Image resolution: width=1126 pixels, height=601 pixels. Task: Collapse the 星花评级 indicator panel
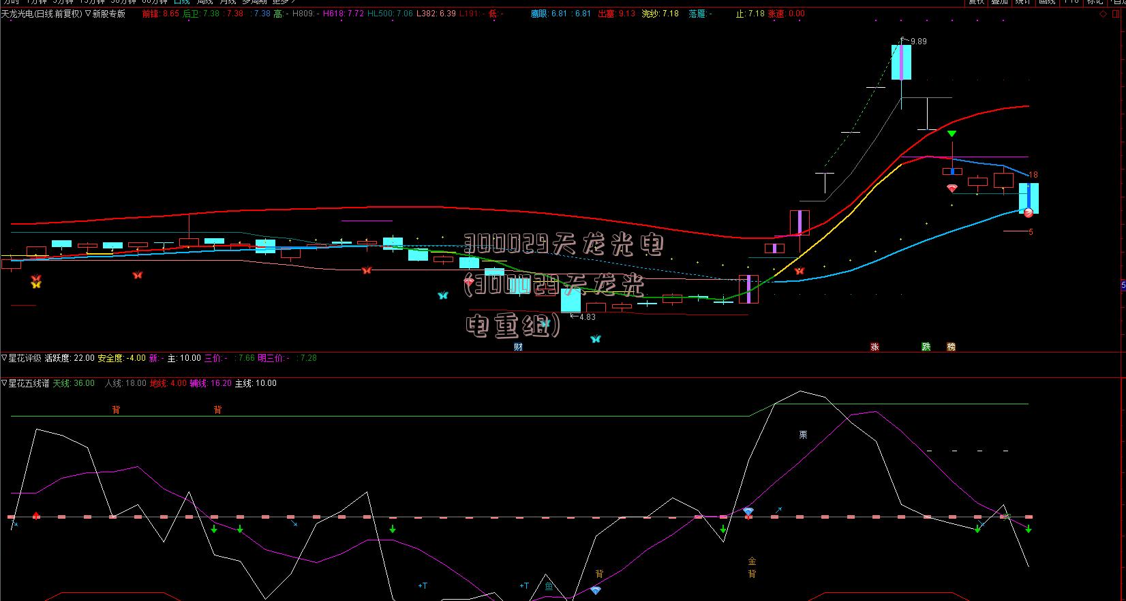coord(4,358)
